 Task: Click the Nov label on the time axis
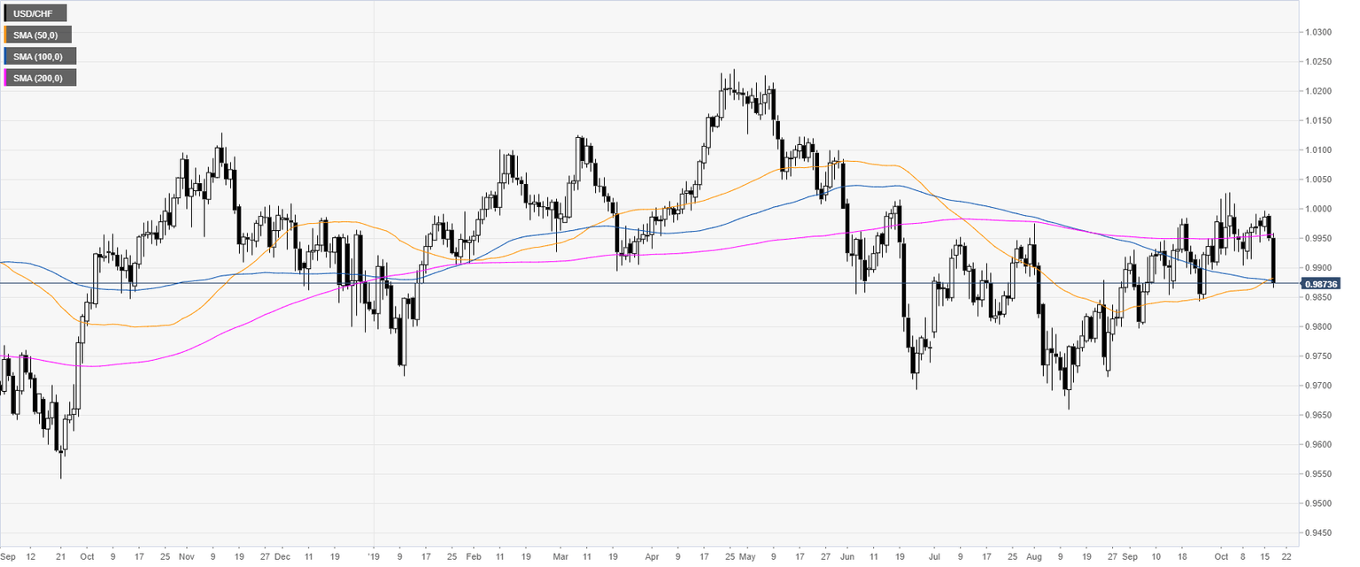[x=186, y=557]
